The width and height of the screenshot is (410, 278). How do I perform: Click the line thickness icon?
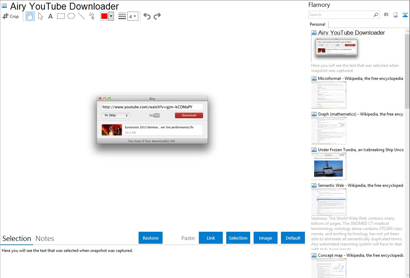(x=122, y=16)
